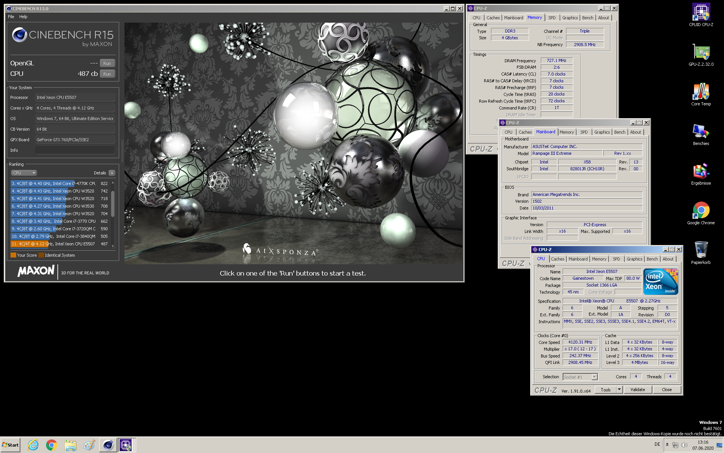The height and width of the screenshot is (453, 724).
Task: Open Papierkorb recycle bin icon
Action: (701, 253)
